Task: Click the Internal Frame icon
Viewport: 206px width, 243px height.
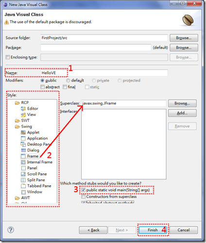Action: (23, 162)
